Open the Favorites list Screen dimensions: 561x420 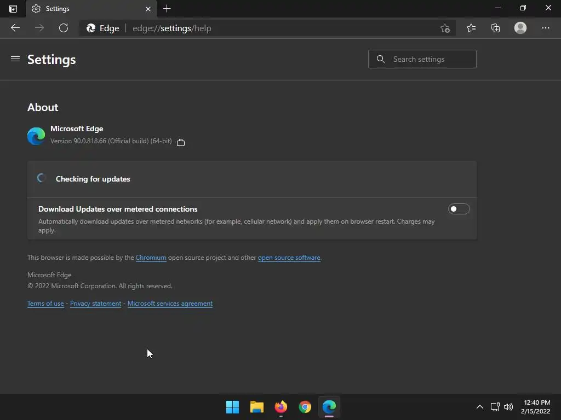pos(471,28)
